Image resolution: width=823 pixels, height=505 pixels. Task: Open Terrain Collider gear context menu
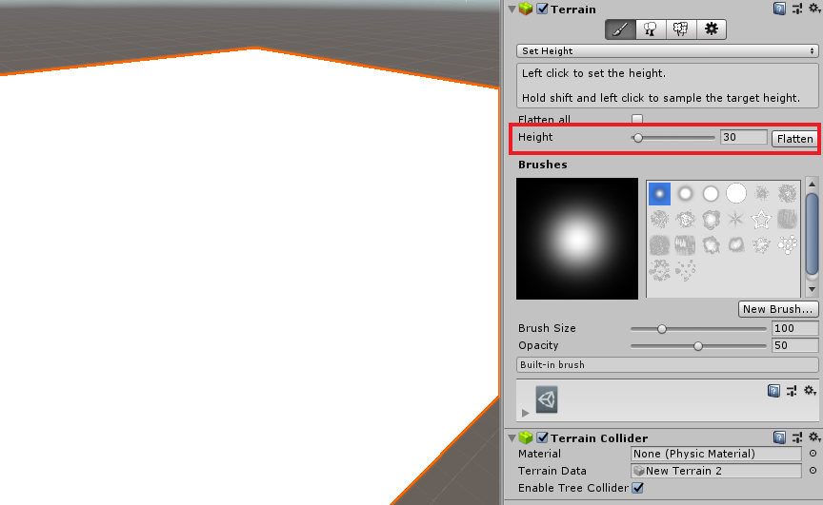[x=814, y=437]
